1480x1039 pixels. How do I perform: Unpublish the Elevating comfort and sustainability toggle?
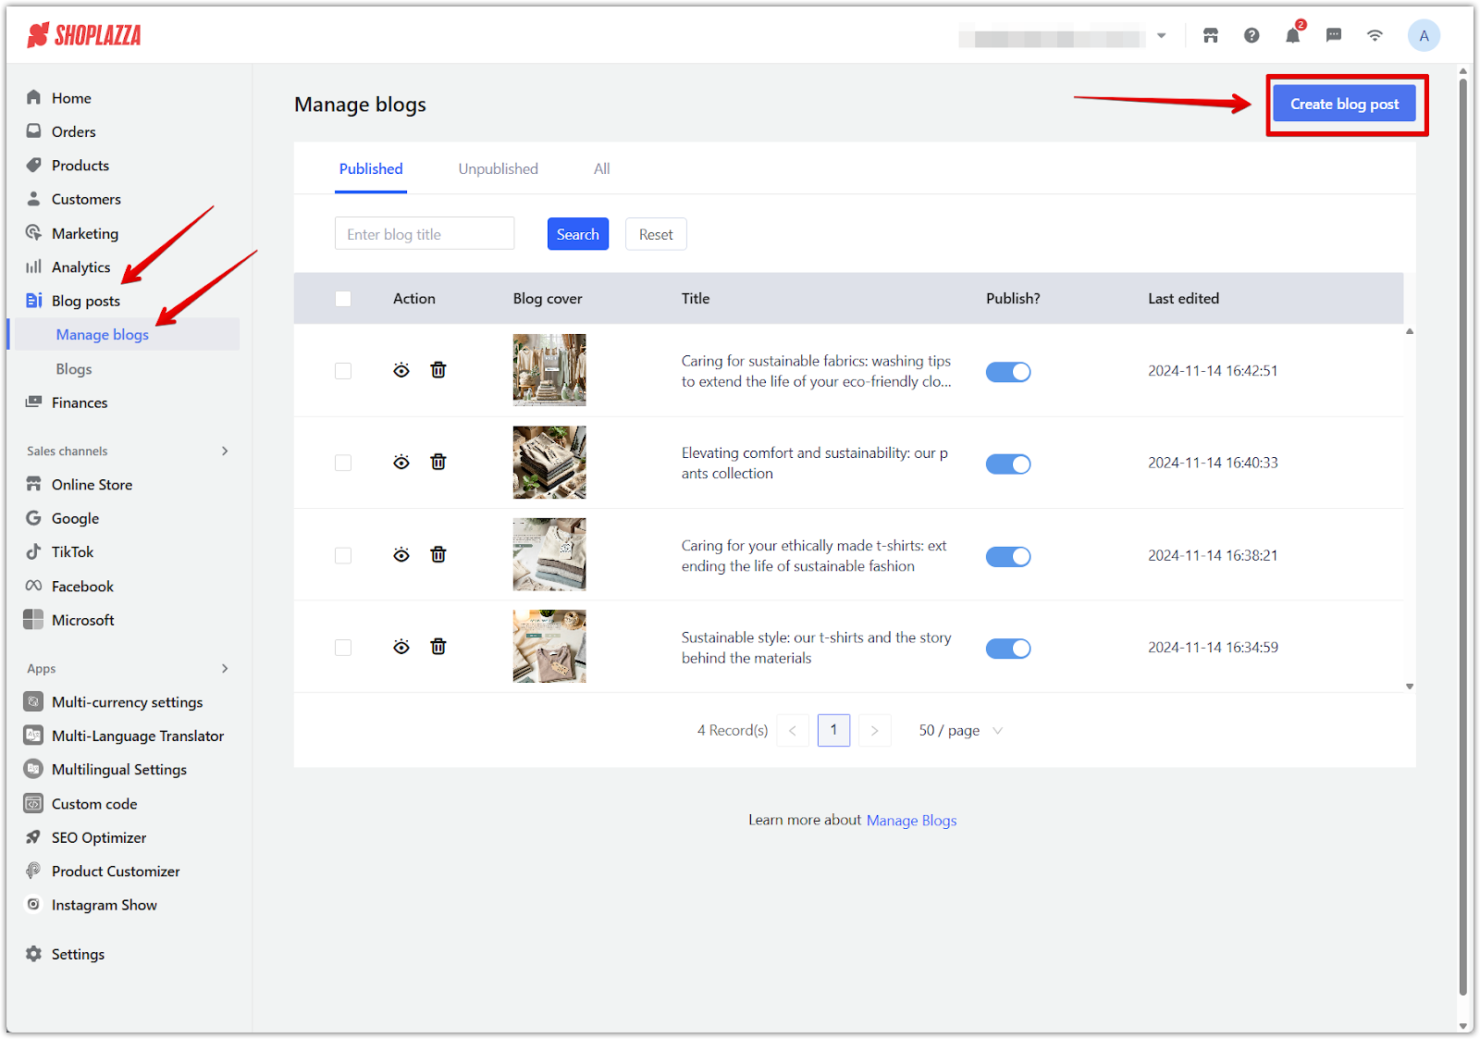tap(1008, 464)
